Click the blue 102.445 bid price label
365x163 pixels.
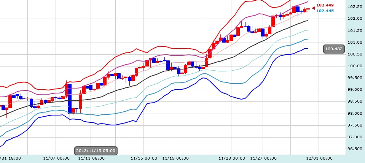click(x=325, y=11)
